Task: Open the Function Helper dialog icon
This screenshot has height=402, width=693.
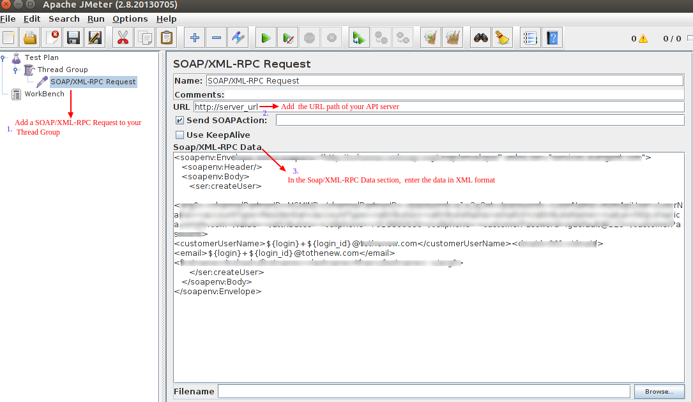Action: click(530, 38)
